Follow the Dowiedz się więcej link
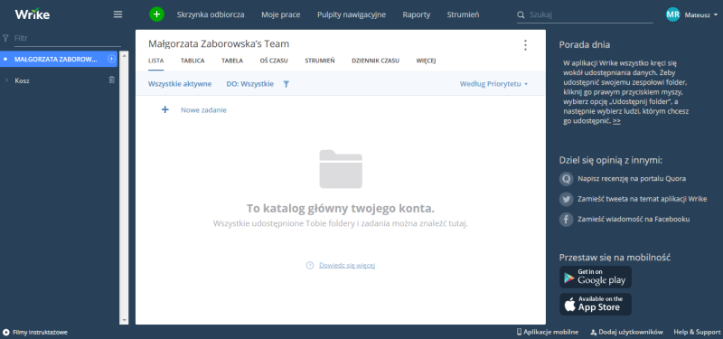This screenshot has height=339, width=723. pyautogui.click(x=347, y=265)
